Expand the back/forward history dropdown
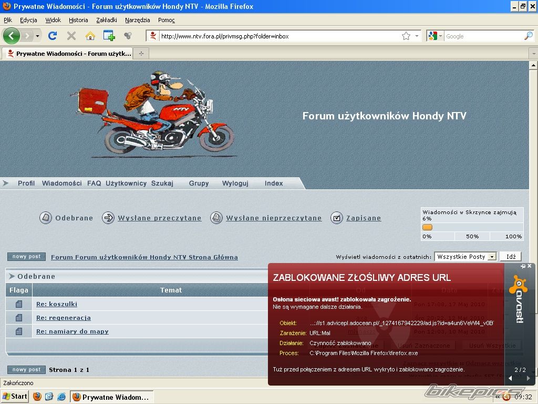 37,36
